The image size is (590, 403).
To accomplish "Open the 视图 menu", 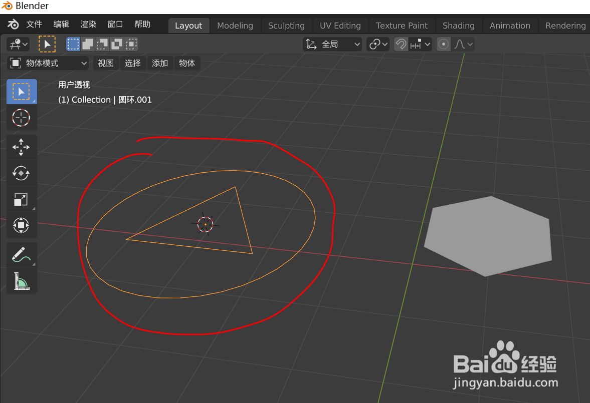I will (x=106, y=63).
